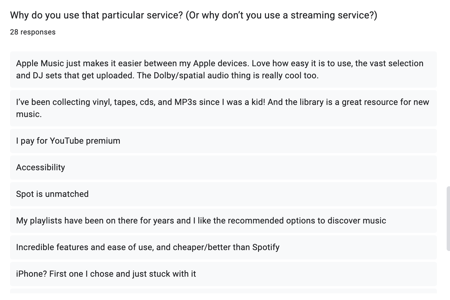Click the 'cheaper/better than Spotify' response
The height and width of the screenshot is (300, 450).
pyautogui.click(x=223, y=247)
